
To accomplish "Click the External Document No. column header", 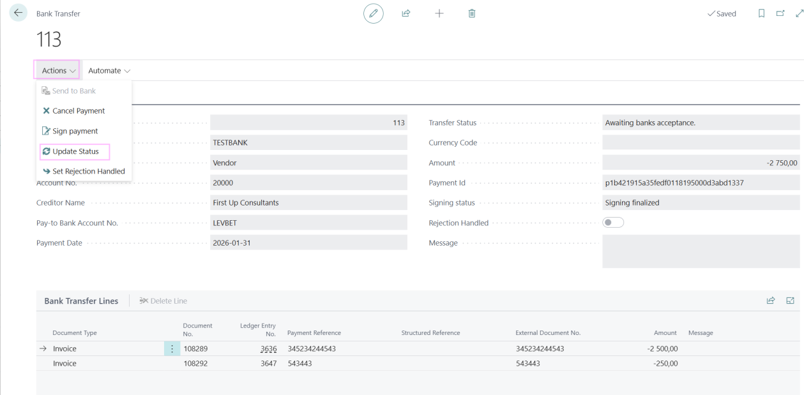I will pos(548,333).
